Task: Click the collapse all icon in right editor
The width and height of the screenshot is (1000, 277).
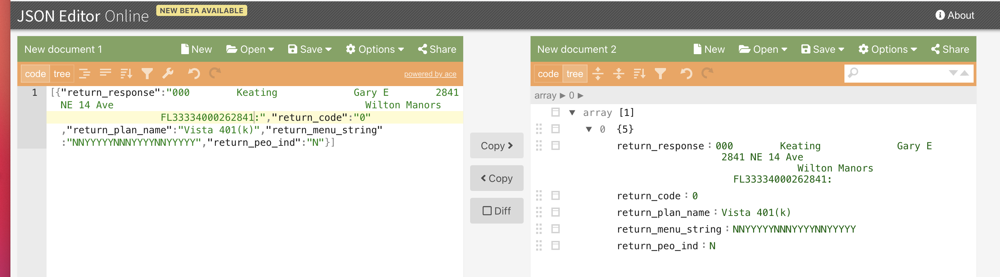Action: pyautogui.click(x=618, y=73)
